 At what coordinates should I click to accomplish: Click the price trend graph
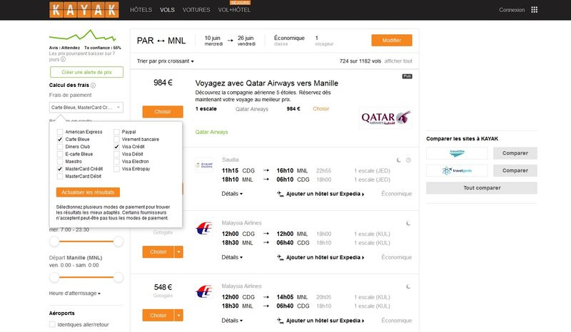click(x=83, y=36)
